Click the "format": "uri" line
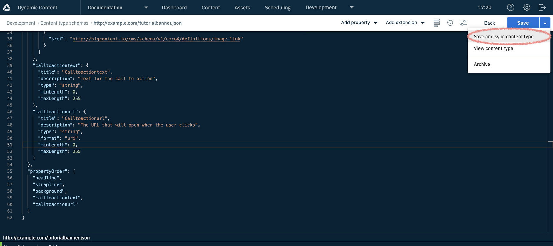The image size is (553, 246). pos(59,138)
